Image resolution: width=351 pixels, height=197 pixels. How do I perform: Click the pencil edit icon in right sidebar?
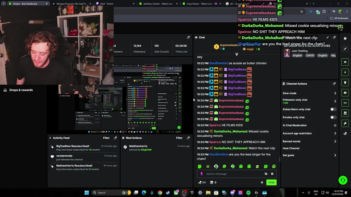click(x=345, y=49)
